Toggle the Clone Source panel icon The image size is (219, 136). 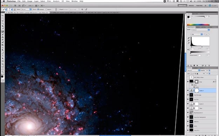coord(14,9)
